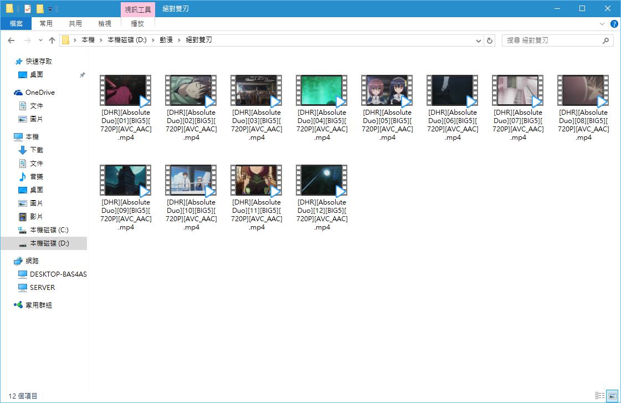This screenshot has width=621, height=403.
Task: Open the 檔案 menu tab
Action: (16, 24)
